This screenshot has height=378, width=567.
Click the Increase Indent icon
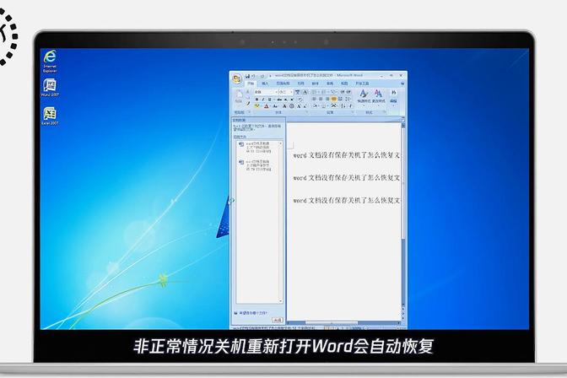coord(348,92)
